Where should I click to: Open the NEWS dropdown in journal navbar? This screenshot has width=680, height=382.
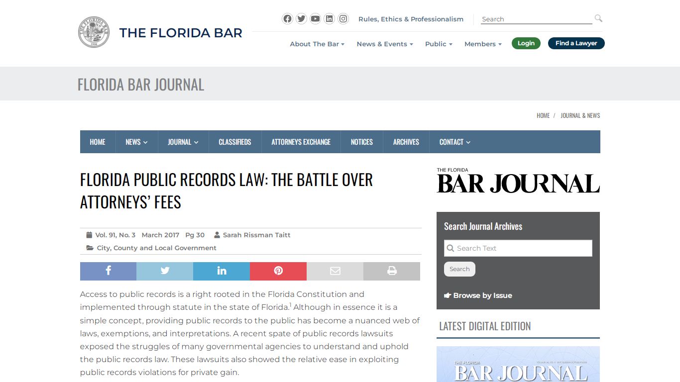136,142
